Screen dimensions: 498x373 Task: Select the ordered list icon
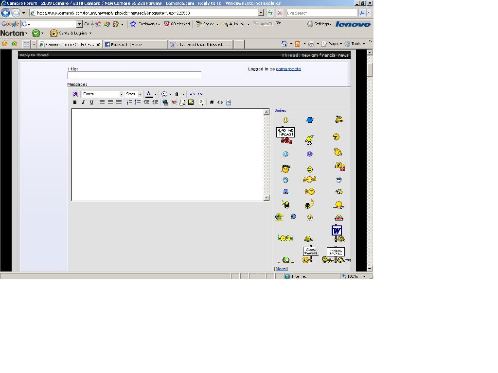(x=129, y=102)
